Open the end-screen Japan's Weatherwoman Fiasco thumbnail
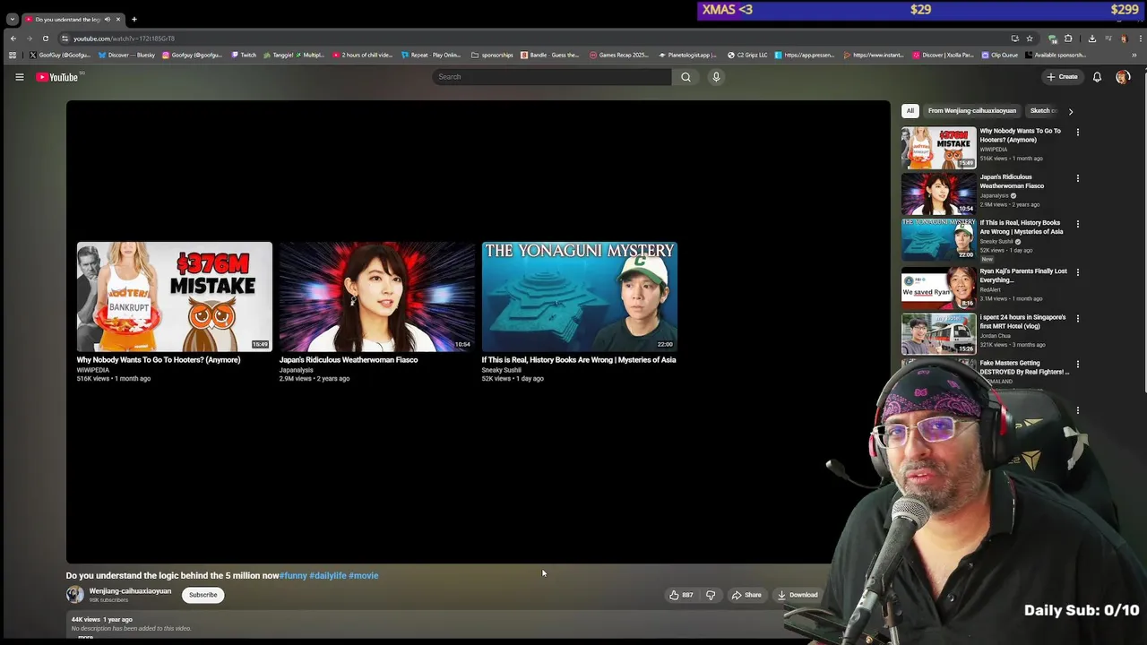This screenshot has height=645, width=1147. [377, 297]
